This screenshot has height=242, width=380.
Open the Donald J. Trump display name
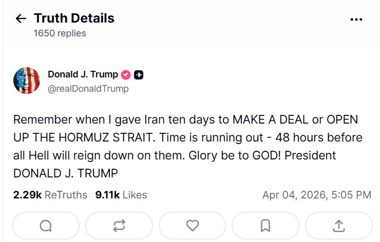click(83, 75)
